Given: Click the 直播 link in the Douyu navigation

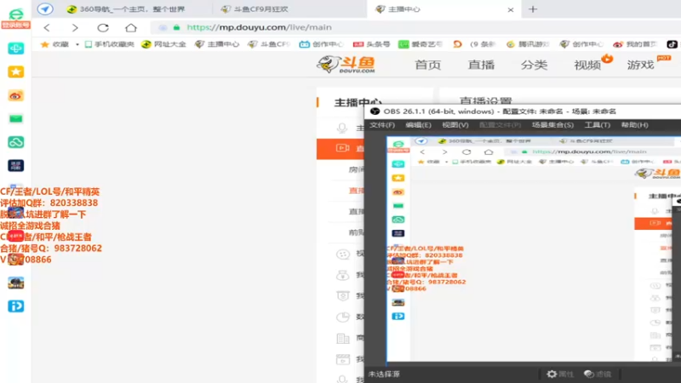Looking at the screenshot, I should (x=481, y=65).
